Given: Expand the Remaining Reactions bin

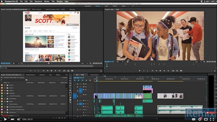Looking at the screenshot, I should click(x=5, y=107).
